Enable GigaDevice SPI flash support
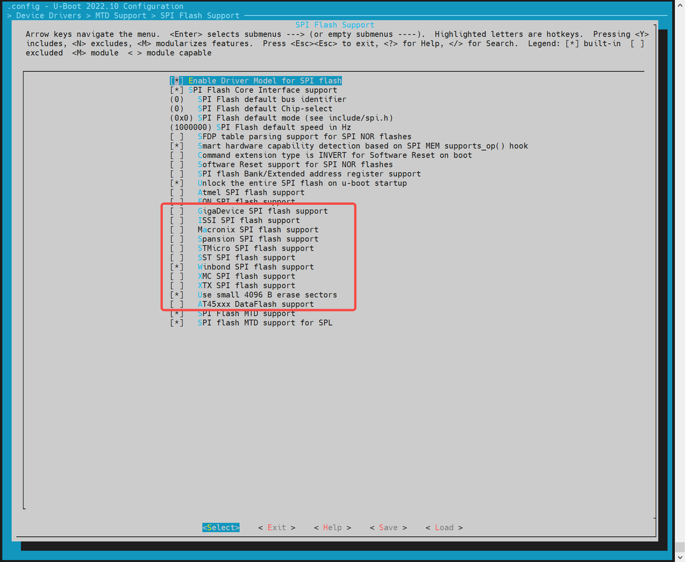Screen dimensions: 685x562 pyautogui.click(x=262, y=211)
